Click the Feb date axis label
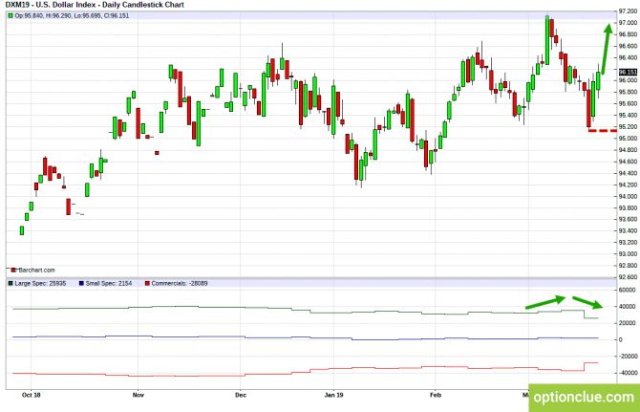This screenshot has height=412, width=640. point(436,395)
